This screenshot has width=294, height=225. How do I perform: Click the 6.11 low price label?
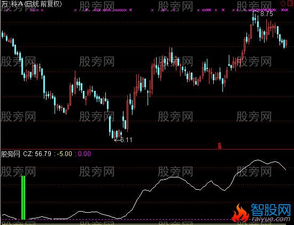[x=126, y=140]
